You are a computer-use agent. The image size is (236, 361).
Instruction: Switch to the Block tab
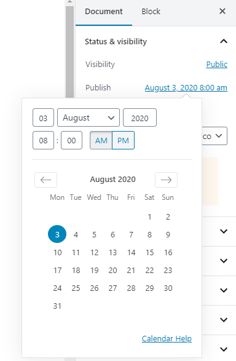[151, 12]
